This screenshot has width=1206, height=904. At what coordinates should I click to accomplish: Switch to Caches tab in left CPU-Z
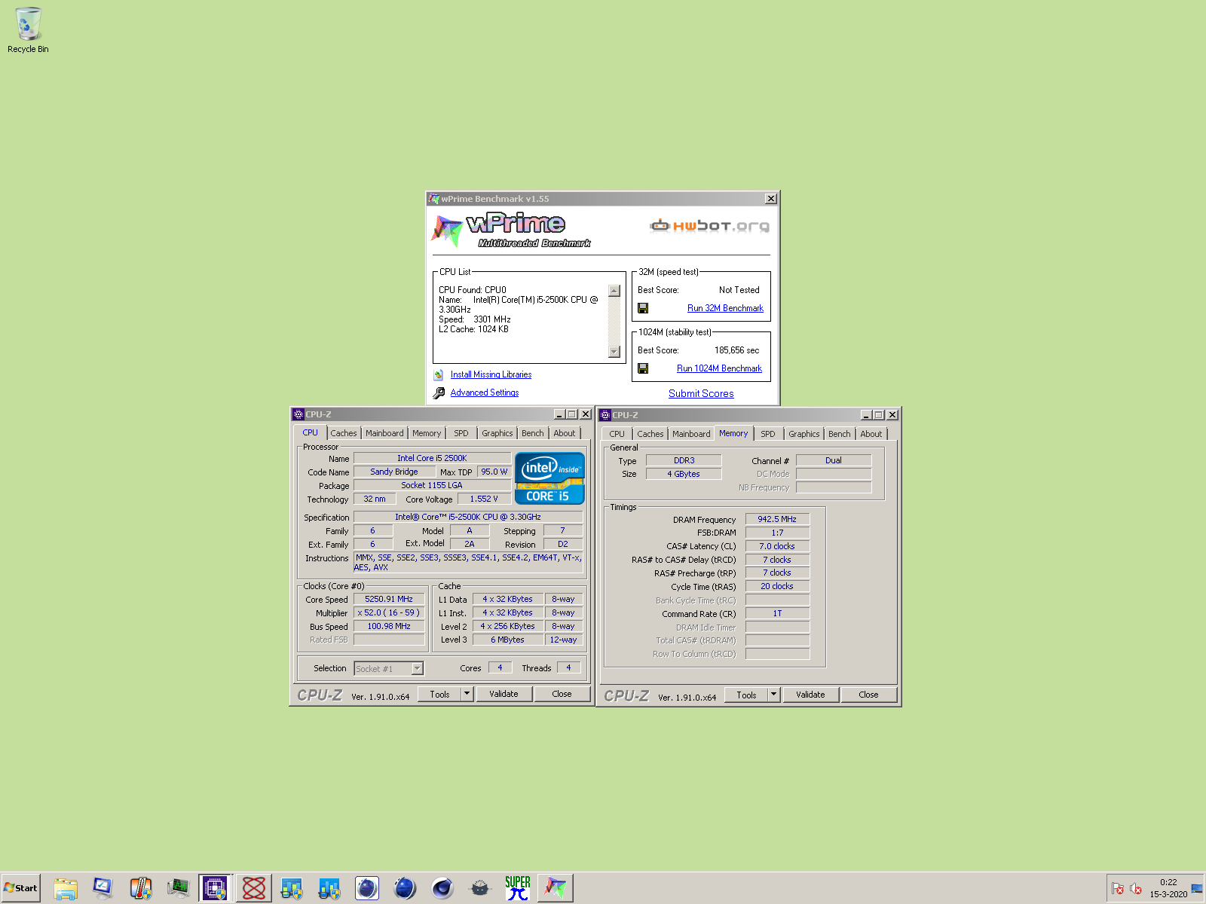(x=344, y=433)
